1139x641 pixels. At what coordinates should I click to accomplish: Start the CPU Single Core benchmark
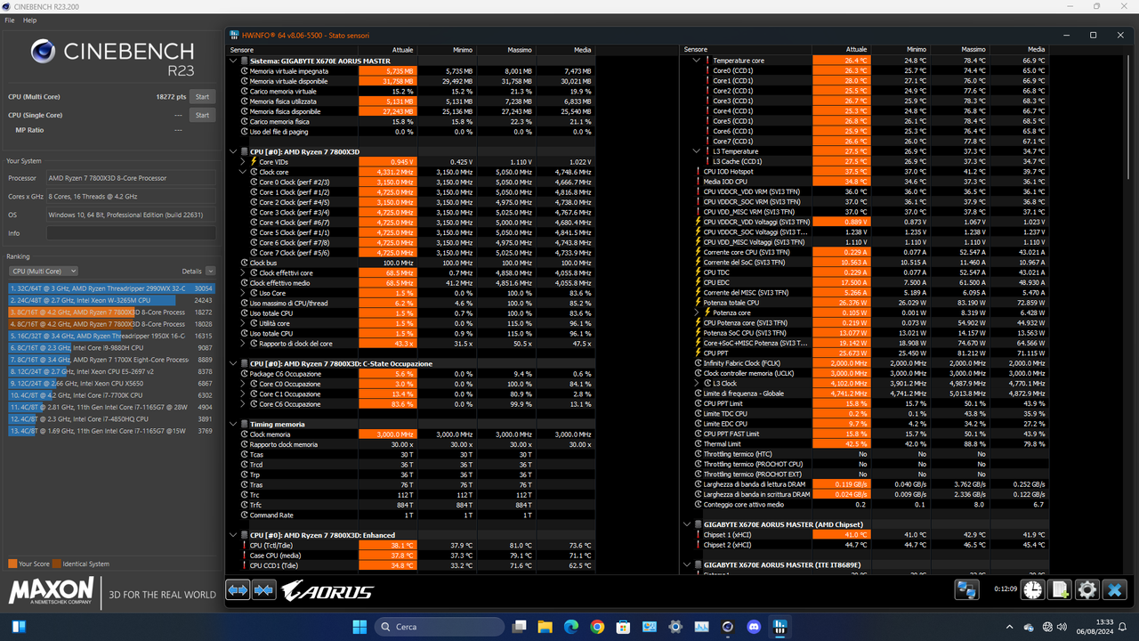click(x=202, y=115)
